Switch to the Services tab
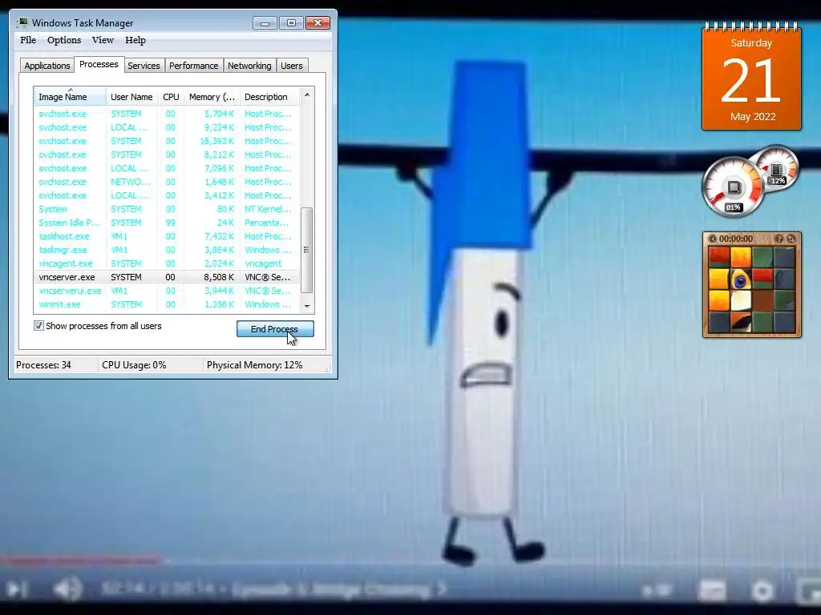 click(144, 66)
